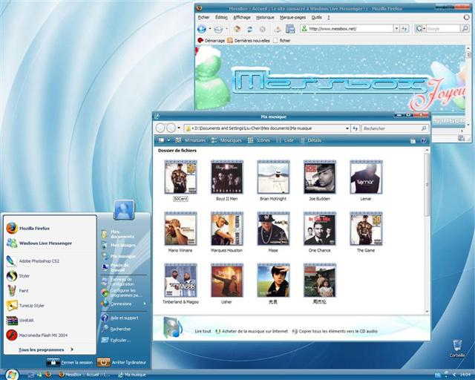The width and height of the screenshot is (475, 380).
Task: Switch explorer view to Icônes
Action: coord(259,140)
